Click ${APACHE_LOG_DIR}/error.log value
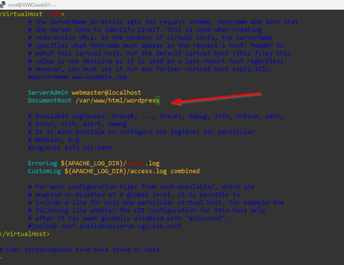The image size is (344, 265). click(110, 164)
